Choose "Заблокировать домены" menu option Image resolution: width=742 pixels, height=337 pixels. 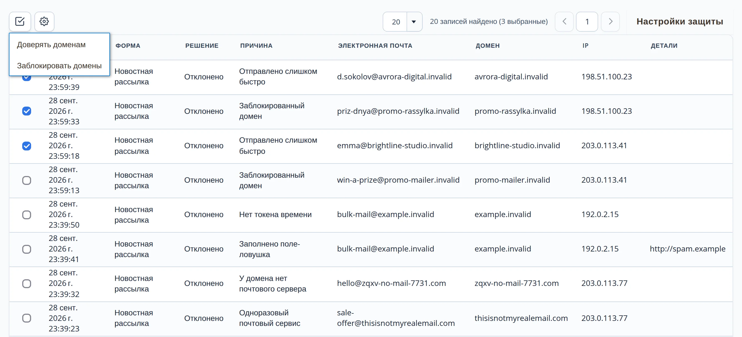(59, 66)
